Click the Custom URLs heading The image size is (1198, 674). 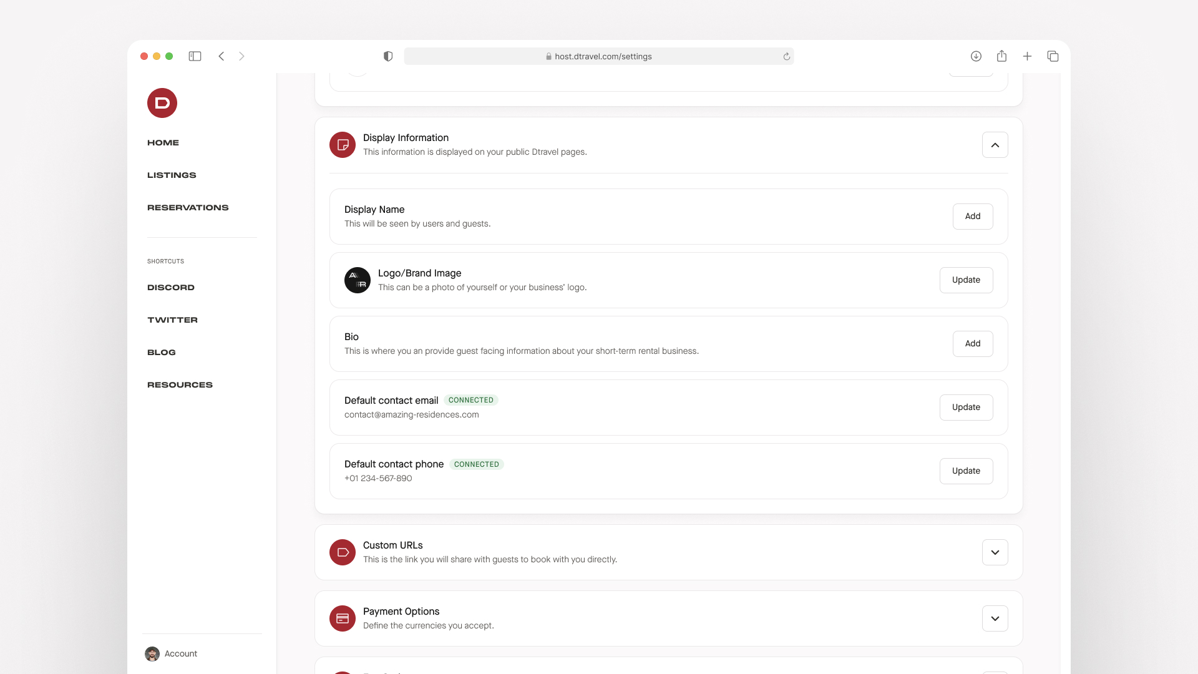tap(393, 545)
